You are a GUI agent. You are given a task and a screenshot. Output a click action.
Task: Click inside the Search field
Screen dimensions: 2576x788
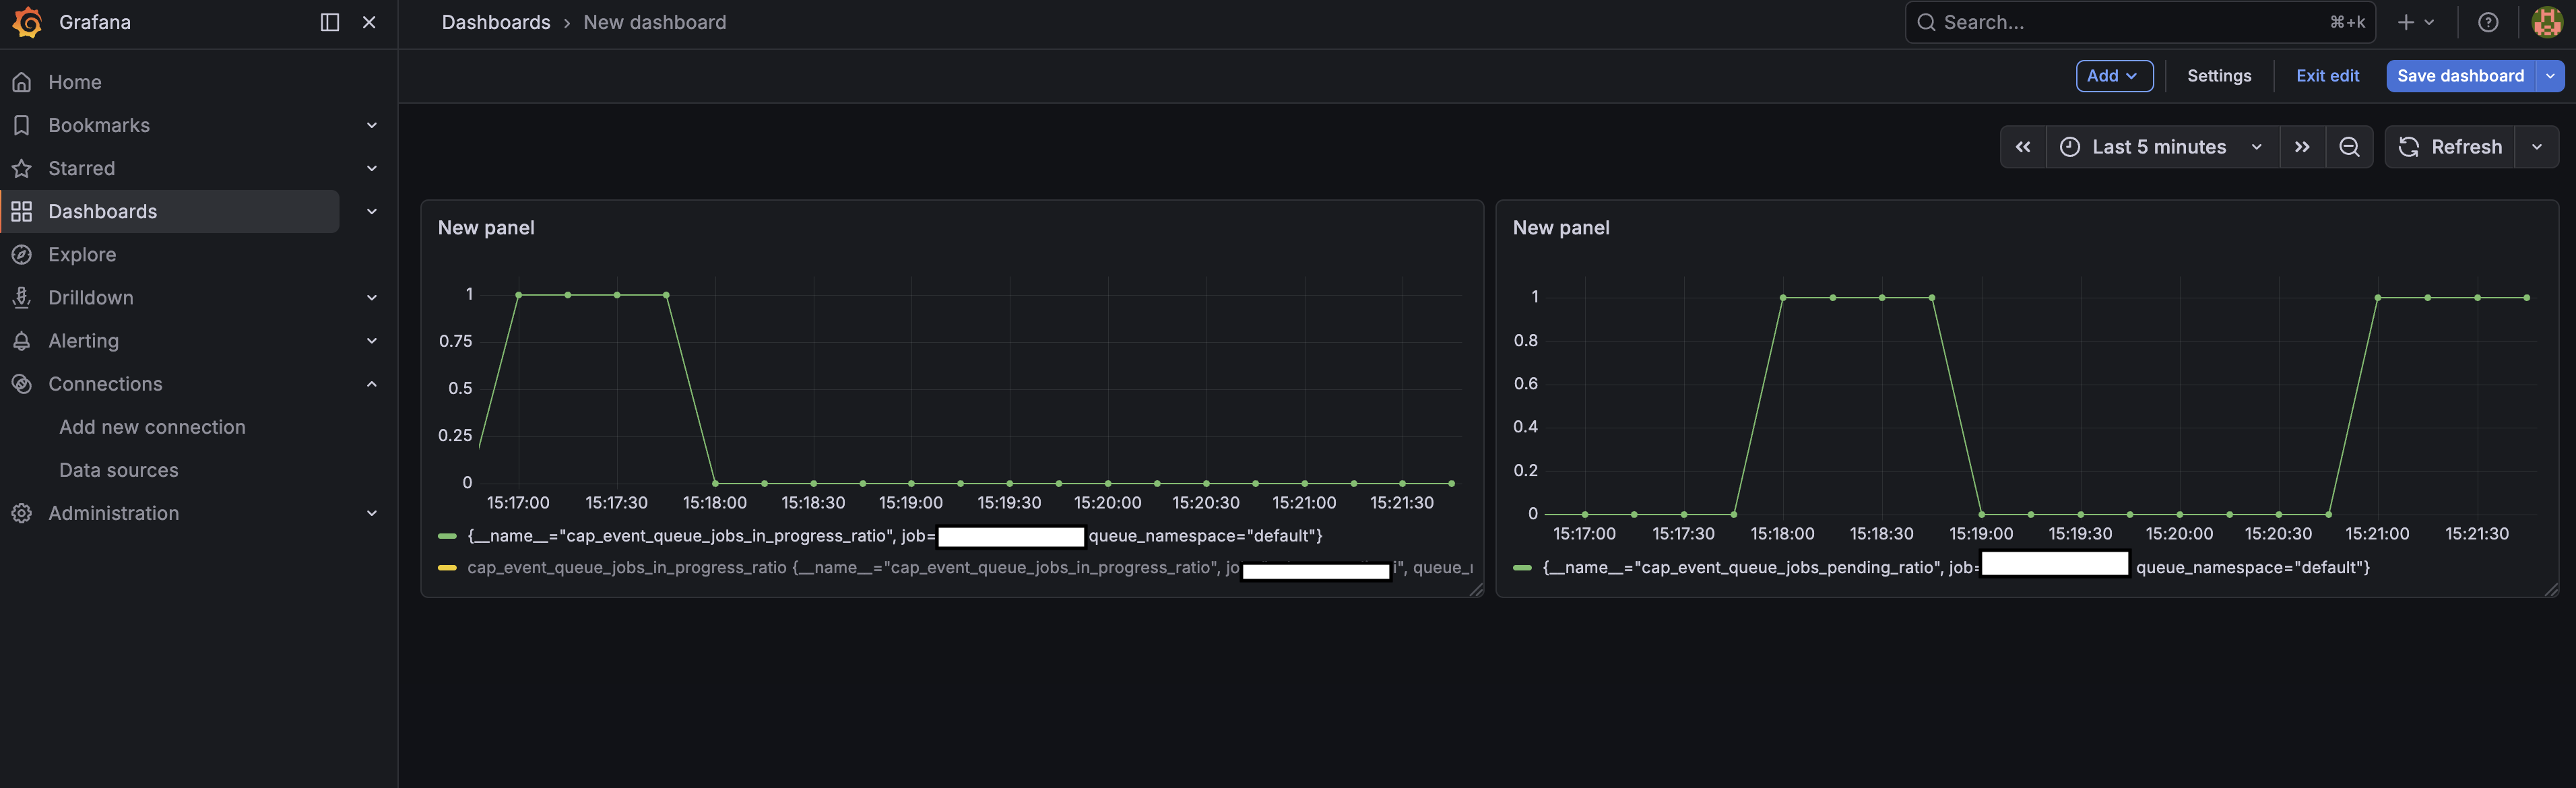2100,22
